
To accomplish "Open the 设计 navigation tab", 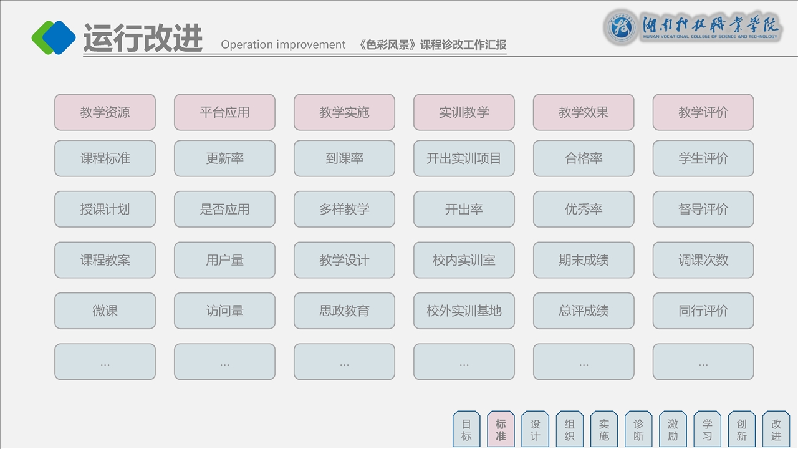I will tap(535, 430).
